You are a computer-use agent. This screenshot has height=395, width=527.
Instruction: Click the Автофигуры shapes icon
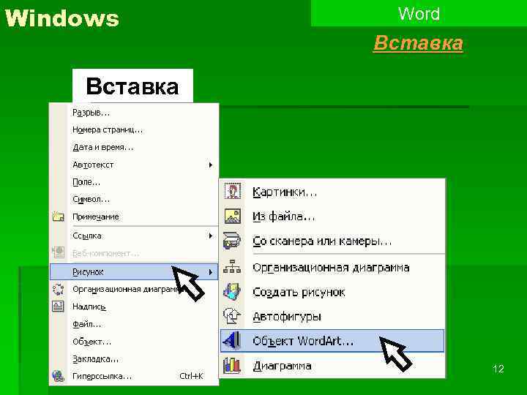[x=232, y=316]
